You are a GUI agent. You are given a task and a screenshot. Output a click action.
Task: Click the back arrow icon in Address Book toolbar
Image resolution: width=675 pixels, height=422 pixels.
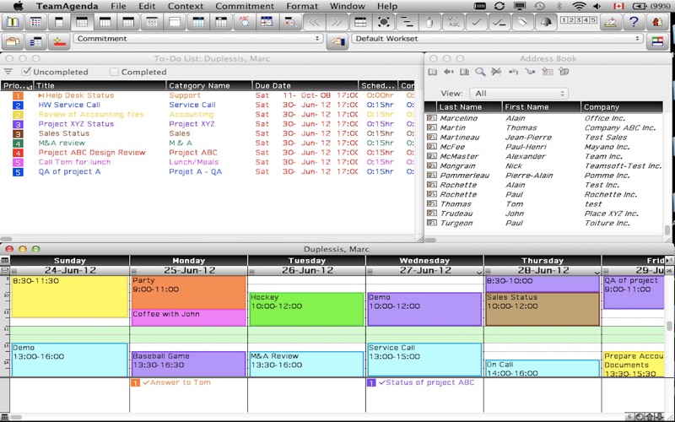[x=449, y=72]
